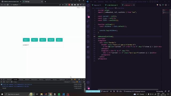Open the File menu in VS Code

(x=91, y=2)
